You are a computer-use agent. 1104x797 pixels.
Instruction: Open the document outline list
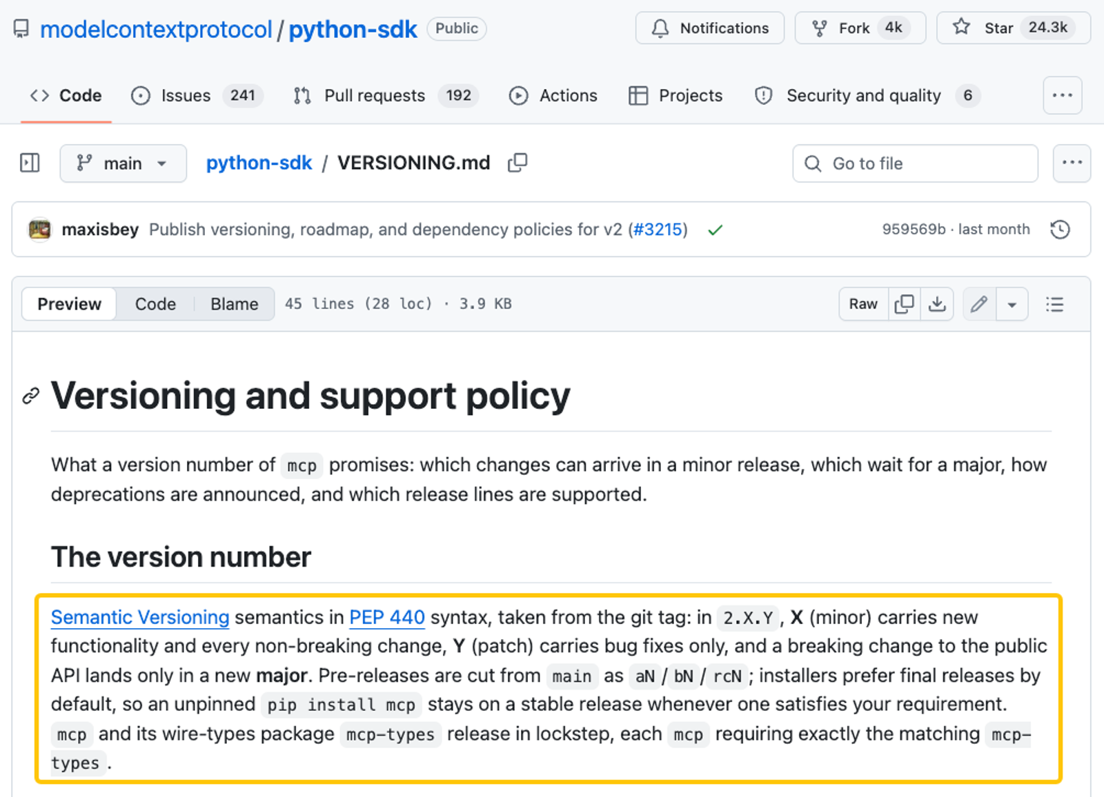click(1054, 304)
